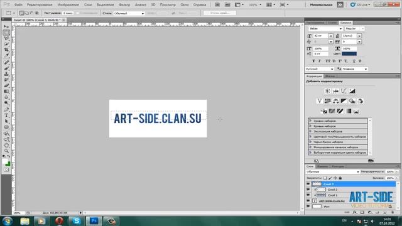
Task: Select the Pen tool
Action: pyautogui.click(x=6, y=110)
